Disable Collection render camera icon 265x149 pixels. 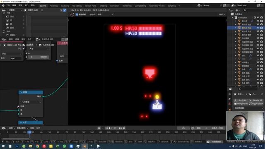point(262,17)
